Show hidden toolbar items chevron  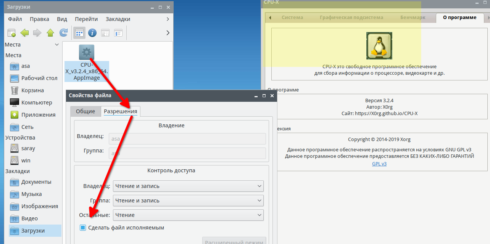(x=168, y=33)
